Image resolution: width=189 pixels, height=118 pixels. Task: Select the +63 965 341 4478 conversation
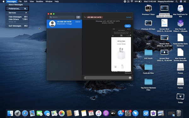[64, 24]
